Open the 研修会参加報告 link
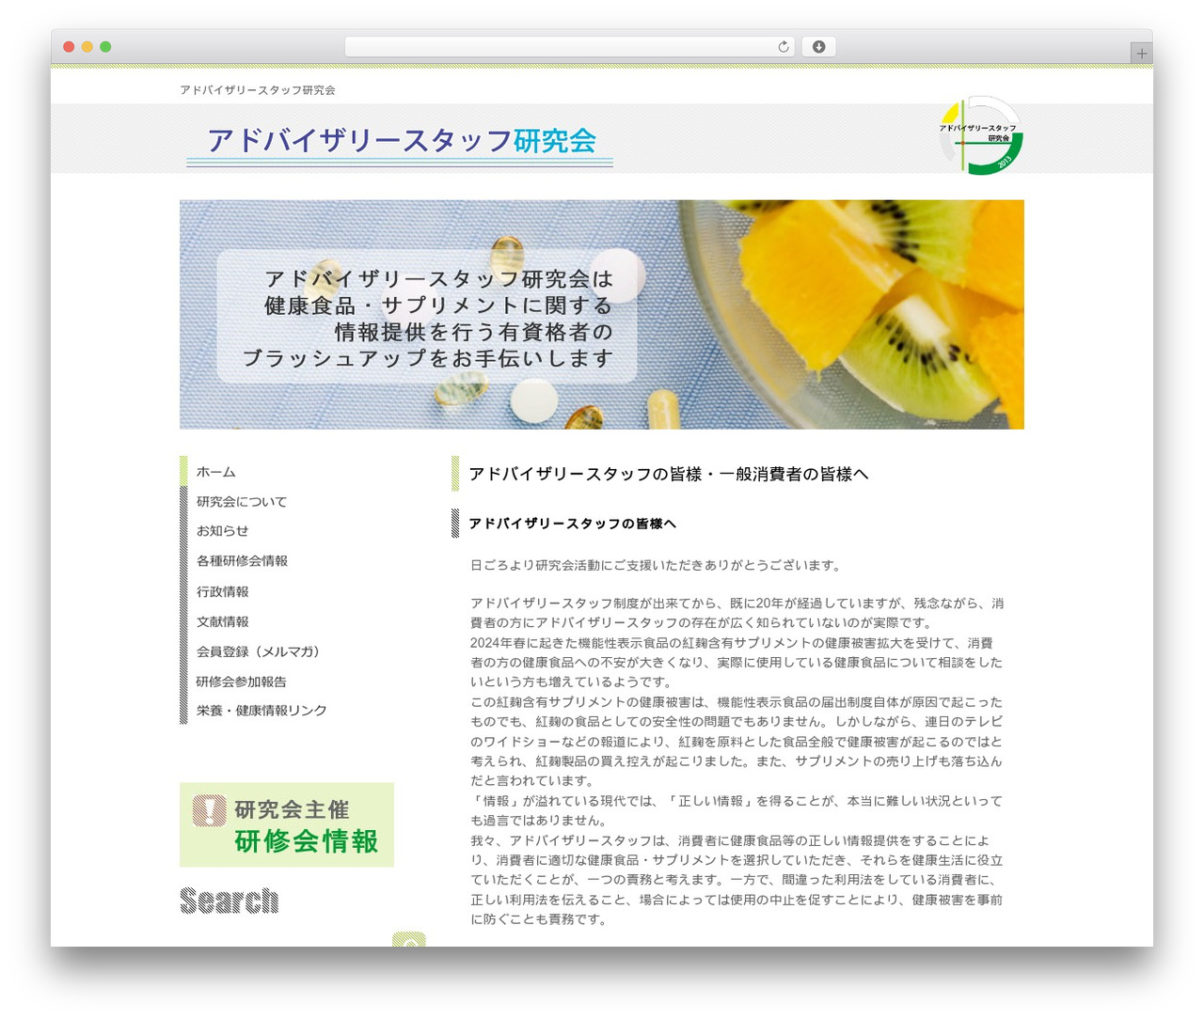Viewport: 1204px width, 1019px height. click(x=242, y=682)
